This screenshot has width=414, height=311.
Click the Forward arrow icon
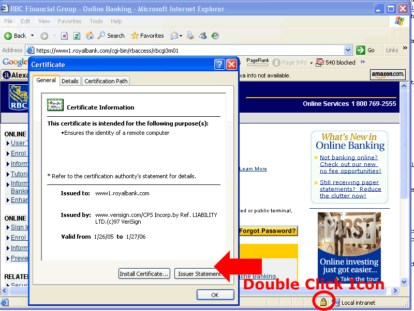tap(44, 36)
